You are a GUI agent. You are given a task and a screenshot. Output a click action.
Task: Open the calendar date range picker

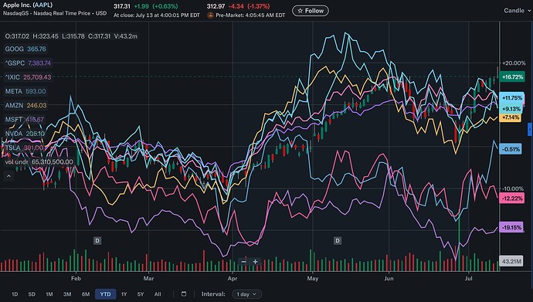coord(184,294)
